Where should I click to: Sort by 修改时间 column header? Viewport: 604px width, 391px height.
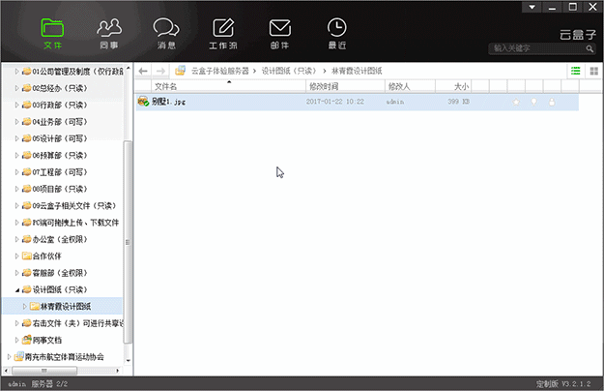346,86
